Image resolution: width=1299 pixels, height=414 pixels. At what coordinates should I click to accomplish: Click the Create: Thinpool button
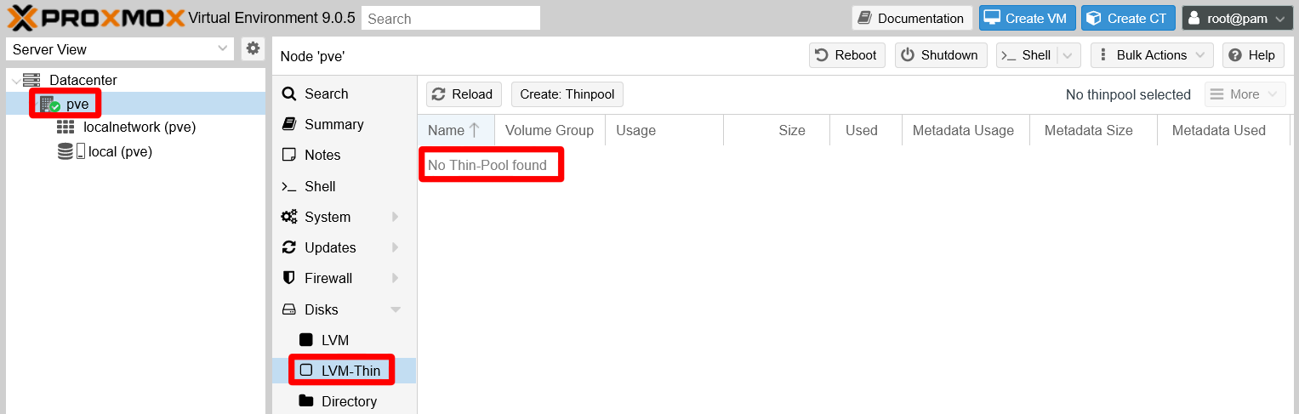567,94
